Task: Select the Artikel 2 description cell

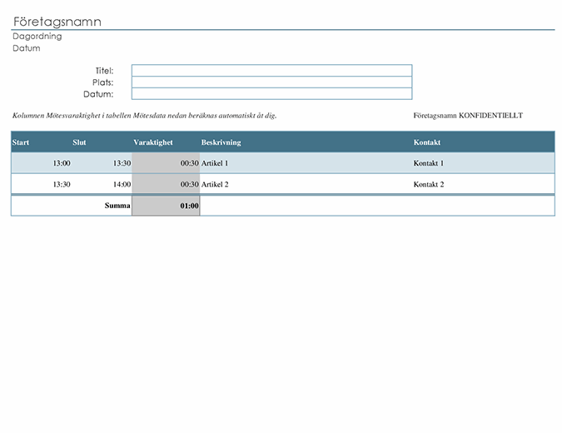Action: click(x=215, y=184)
